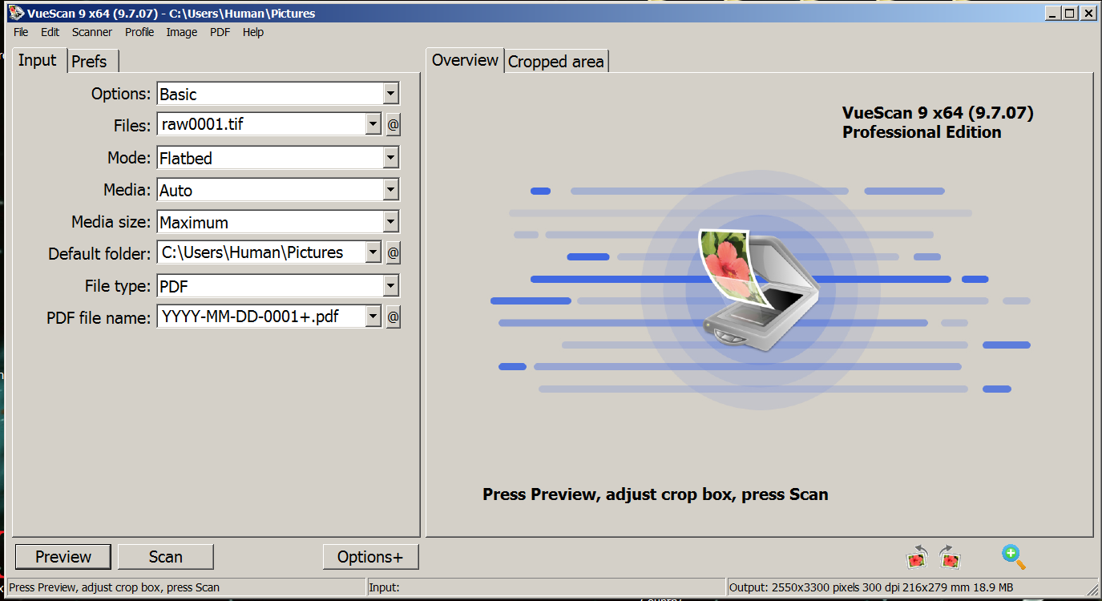Click the 'PDF file name:' label
The width and height of the screenshot is (1102, 601).
[x=99, y=318]
